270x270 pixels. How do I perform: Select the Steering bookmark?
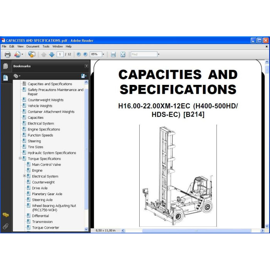click(34, 141)
